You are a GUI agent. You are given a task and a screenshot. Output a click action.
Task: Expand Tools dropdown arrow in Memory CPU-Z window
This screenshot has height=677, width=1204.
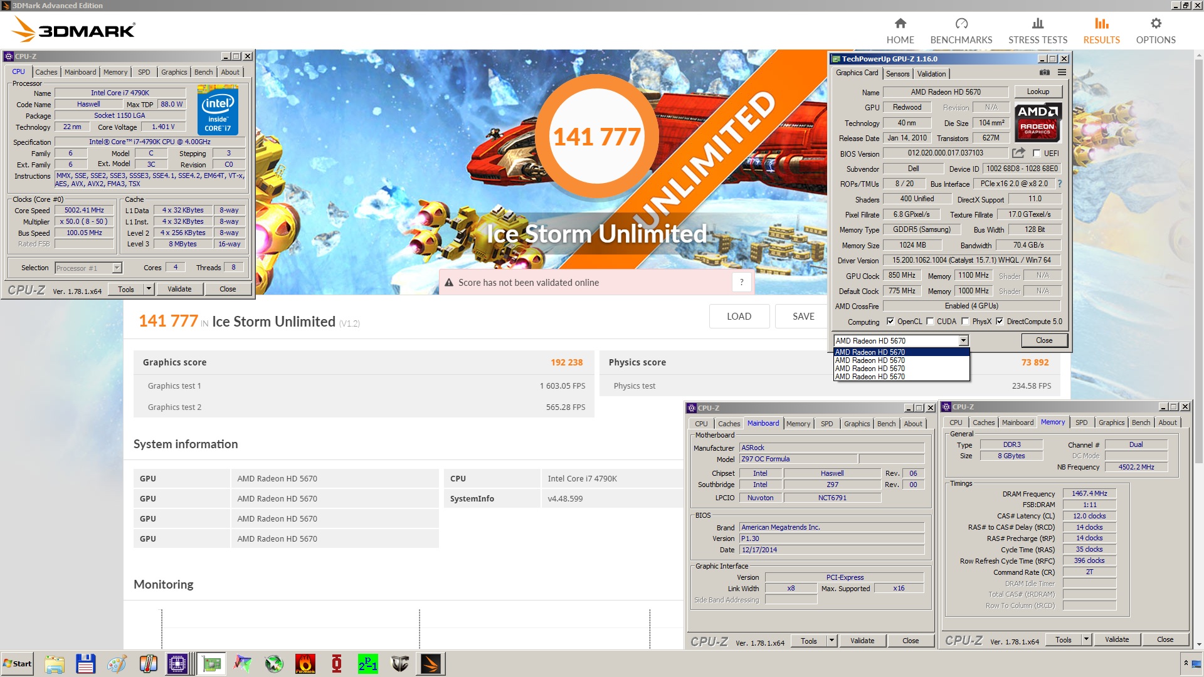(1086, 639)
